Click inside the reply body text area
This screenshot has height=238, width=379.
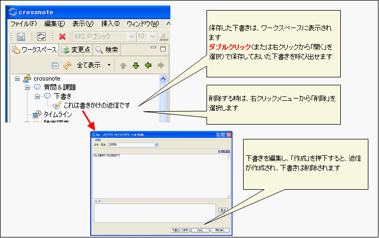point(160,176)
